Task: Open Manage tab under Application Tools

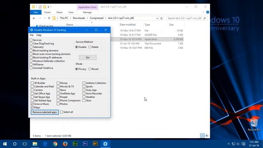Action: click(87, 12)
